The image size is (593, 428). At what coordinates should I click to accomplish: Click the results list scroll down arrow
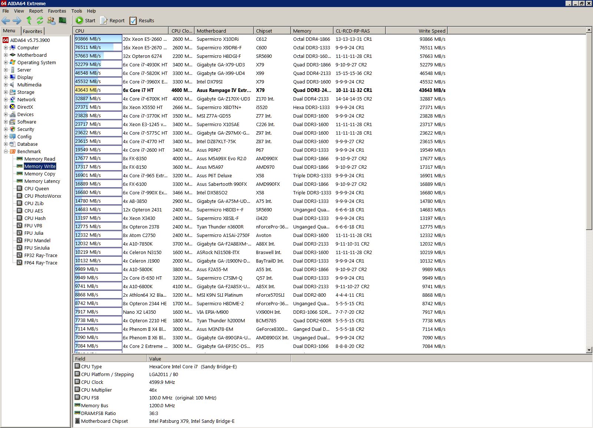click(x=589, y=350)
